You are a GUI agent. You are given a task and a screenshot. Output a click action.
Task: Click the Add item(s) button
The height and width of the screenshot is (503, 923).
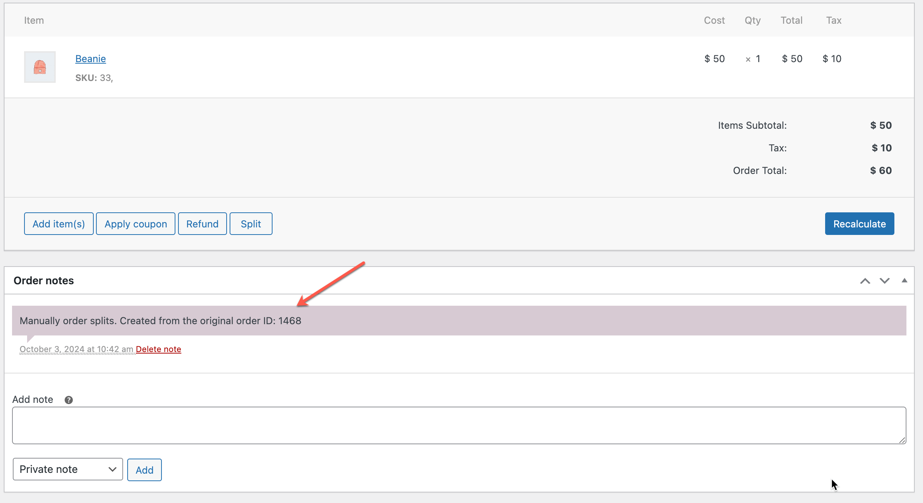click(x=59, y=224)
